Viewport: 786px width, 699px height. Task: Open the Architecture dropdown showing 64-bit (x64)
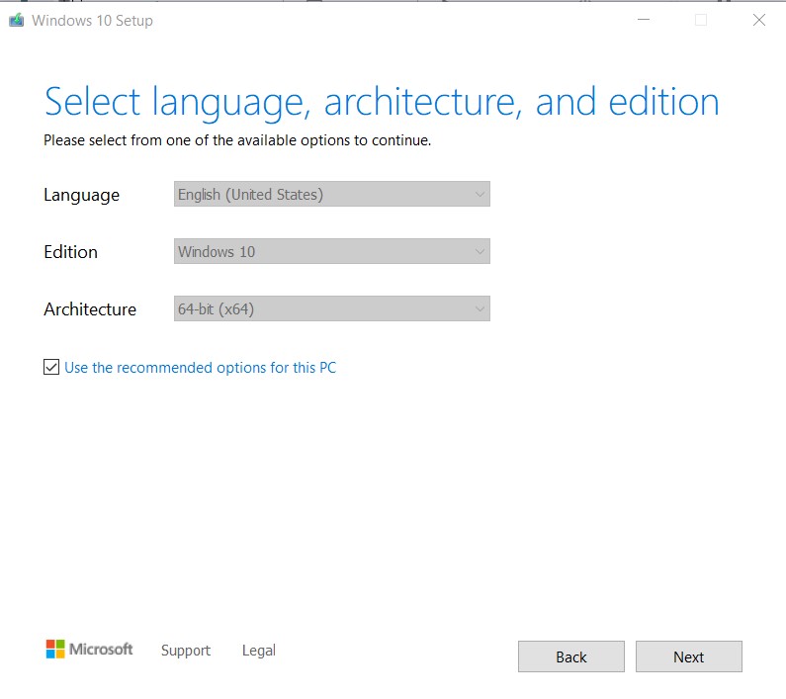[x=331, y=309]
